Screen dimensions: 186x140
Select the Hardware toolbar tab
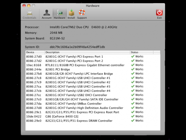pos(60,14)
